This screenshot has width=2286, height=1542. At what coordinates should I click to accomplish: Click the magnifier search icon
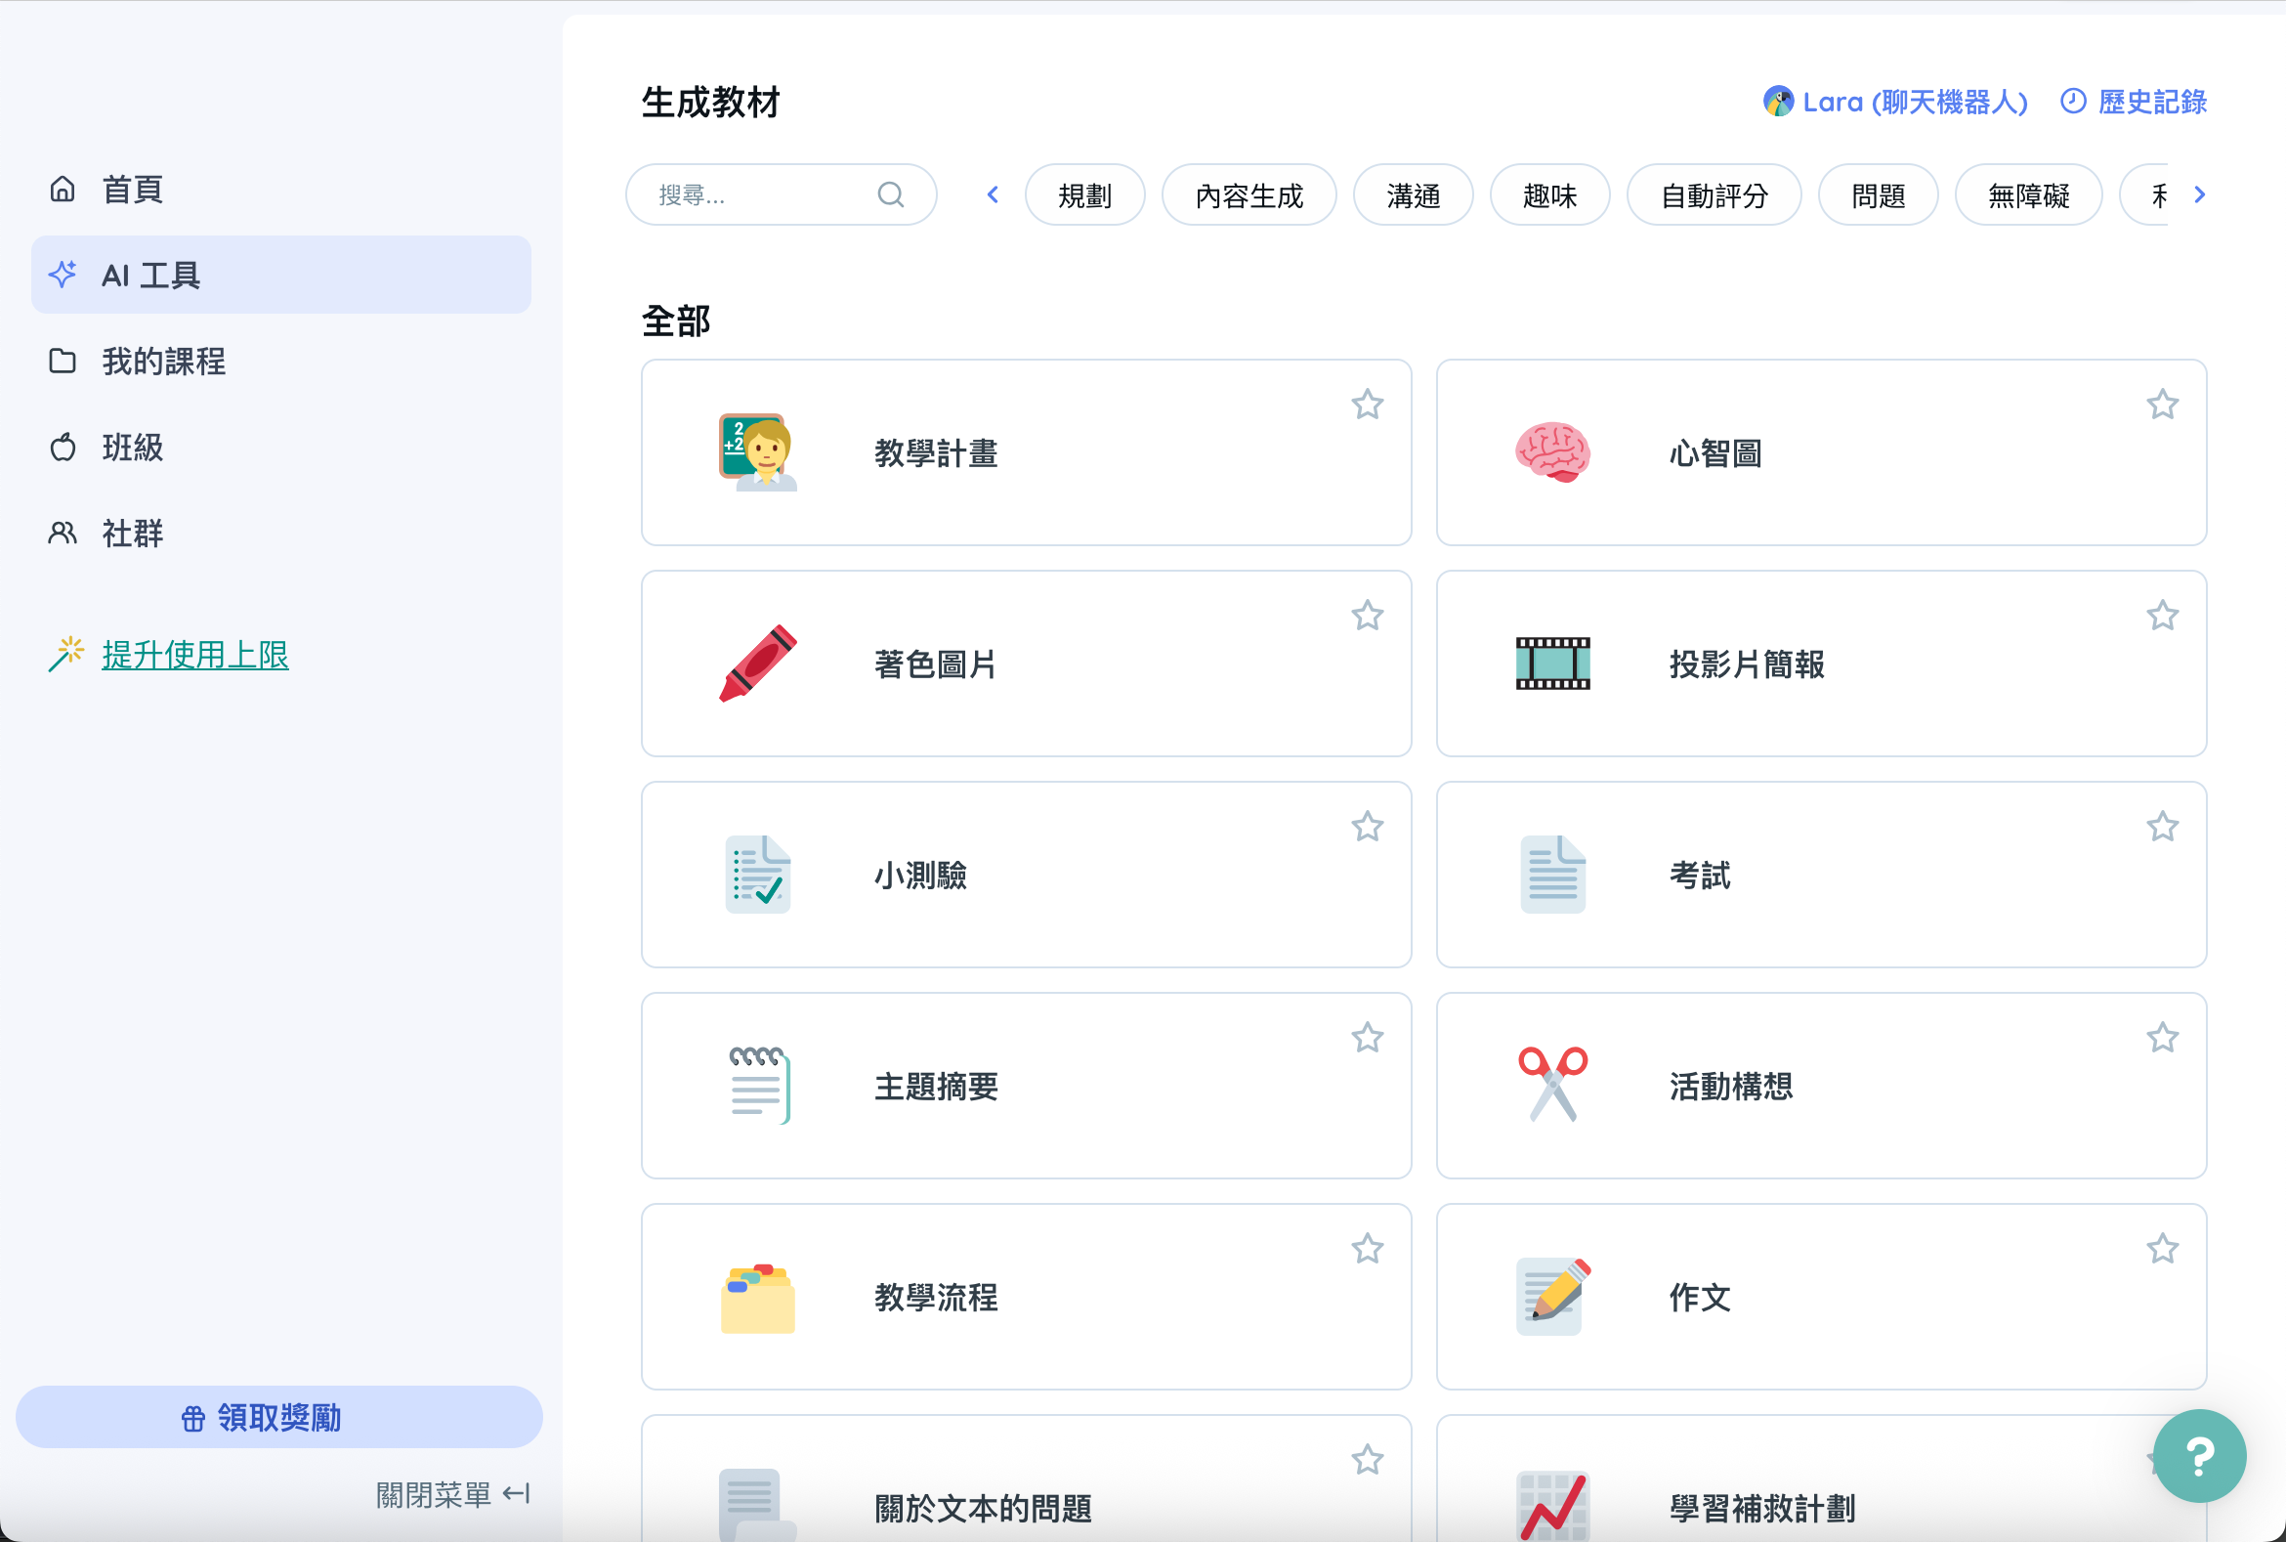click(x=891, y=194)
